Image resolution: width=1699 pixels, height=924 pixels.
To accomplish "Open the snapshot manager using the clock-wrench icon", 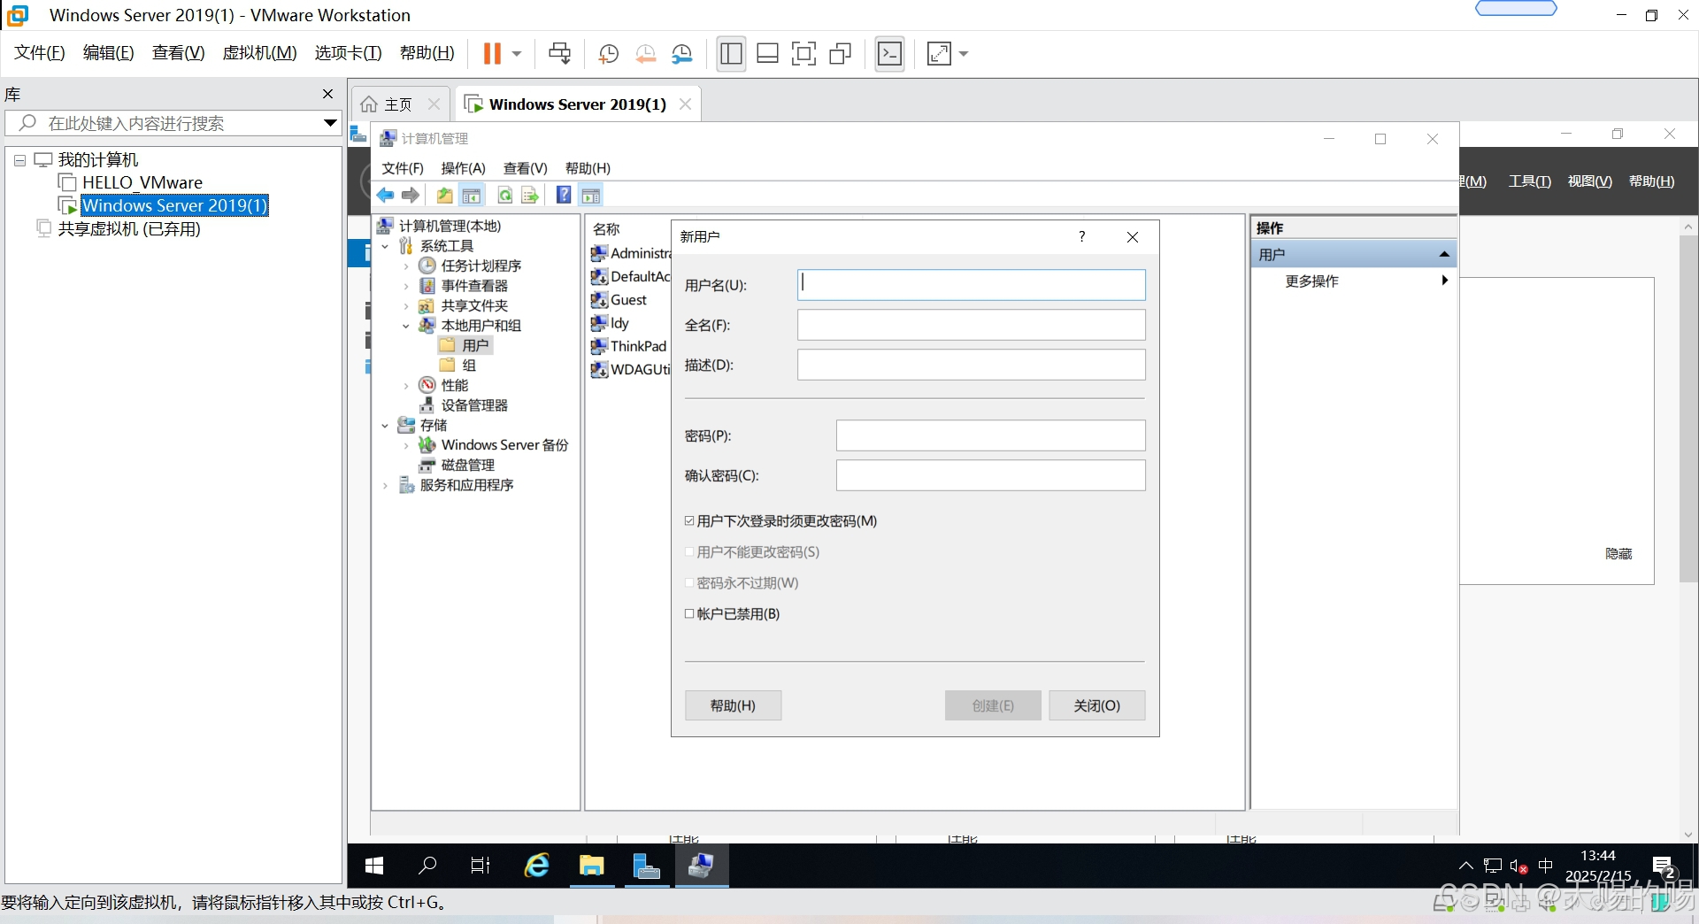I will pyautogui.click(x=681, y=54).
